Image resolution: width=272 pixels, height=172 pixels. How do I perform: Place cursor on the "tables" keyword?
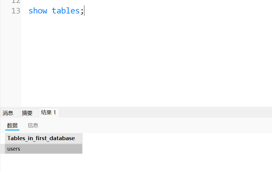point(65,11)
